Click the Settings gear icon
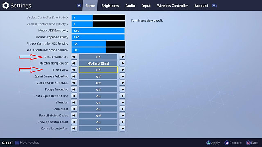 click(6, 5)
